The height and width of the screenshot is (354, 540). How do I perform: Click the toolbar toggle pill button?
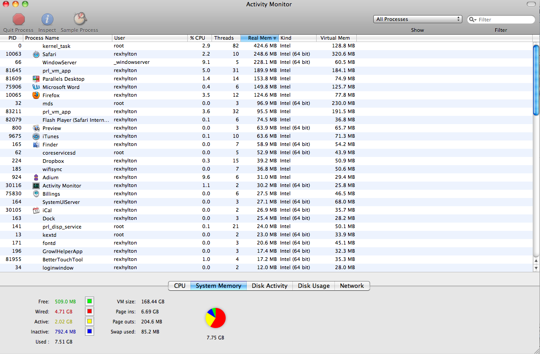click(531, 4)
